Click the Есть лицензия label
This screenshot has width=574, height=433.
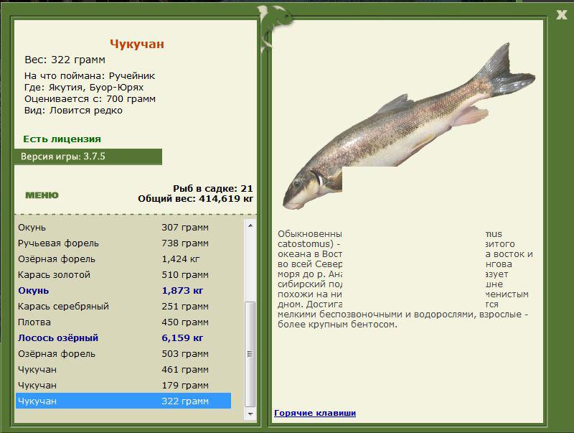(62, 139)
